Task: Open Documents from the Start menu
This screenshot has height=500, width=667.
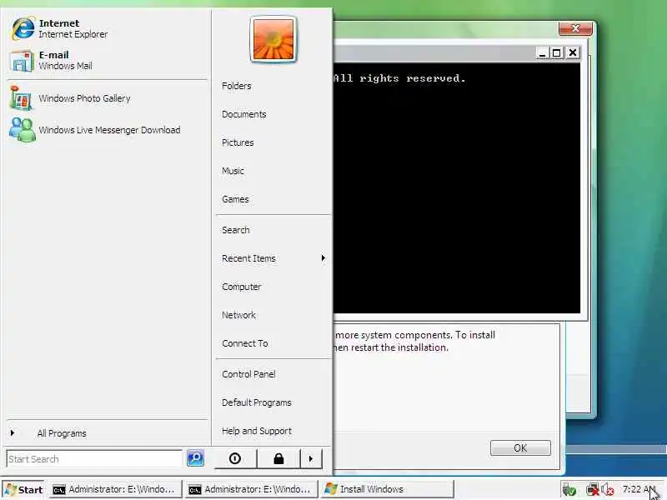Action: [x=244, y=114]
